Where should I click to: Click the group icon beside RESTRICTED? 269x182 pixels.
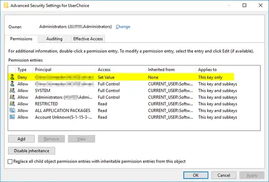point(12,103)
